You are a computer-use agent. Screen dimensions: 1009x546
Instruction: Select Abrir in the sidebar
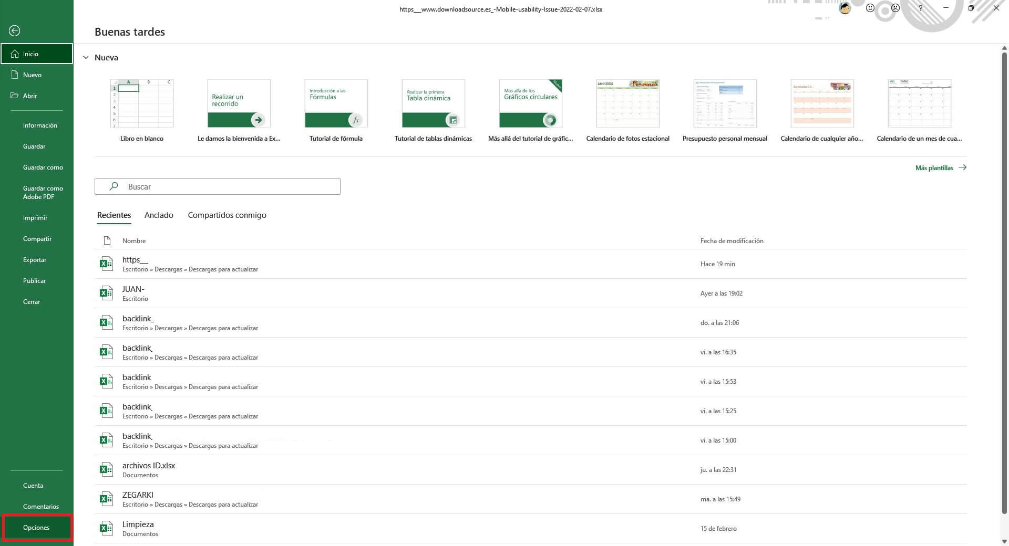pyautogui.click(x=37, y=96)
